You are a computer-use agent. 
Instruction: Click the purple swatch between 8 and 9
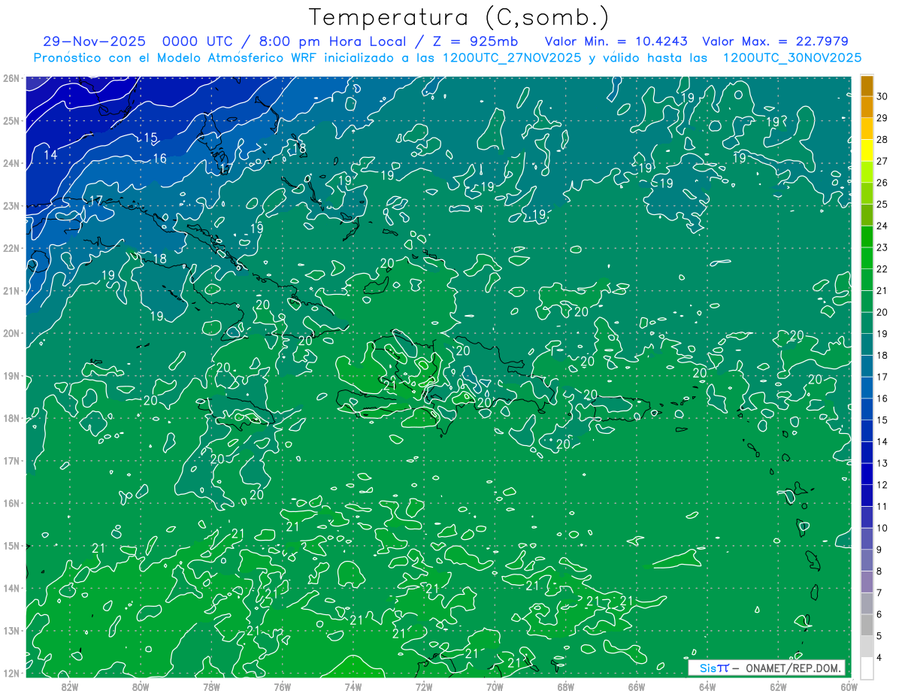pos(867,561)
